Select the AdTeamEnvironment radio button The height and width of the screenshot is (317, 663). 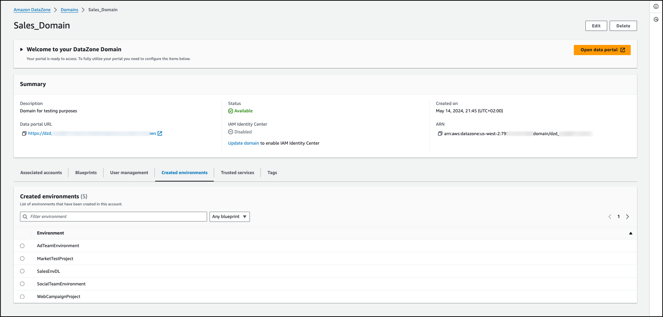click(x=22, y=246)
